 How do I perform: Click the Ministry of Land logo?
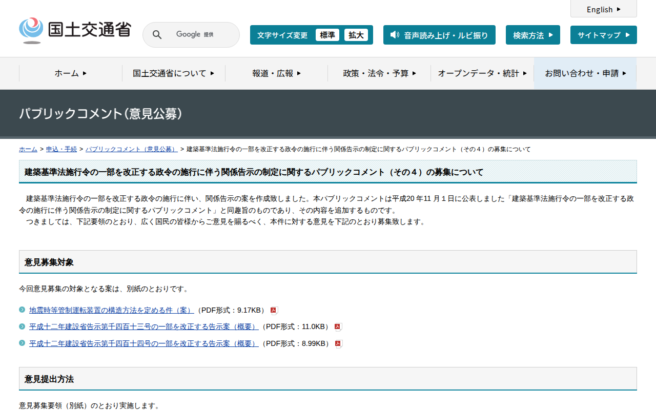[75, 30]
